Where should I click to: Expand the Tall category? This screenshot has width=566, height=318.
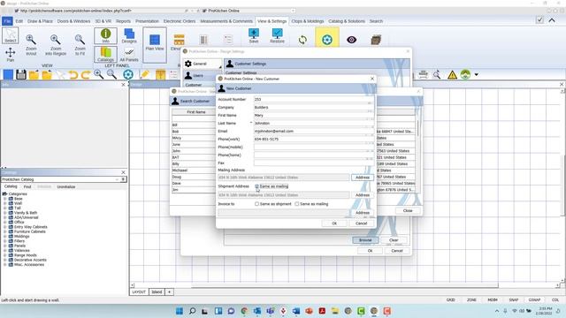pyautogui.click(x=5, y=208)
